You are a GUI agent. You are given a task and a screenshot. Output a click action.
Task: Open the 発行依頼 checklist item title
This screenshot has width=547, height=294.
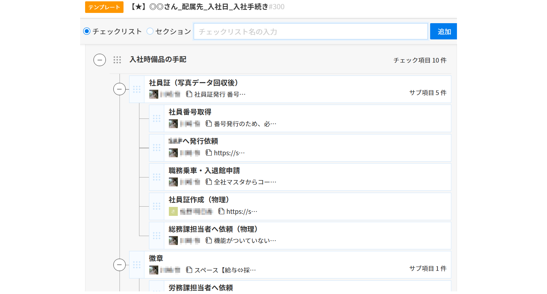click(x=193, y=141)
